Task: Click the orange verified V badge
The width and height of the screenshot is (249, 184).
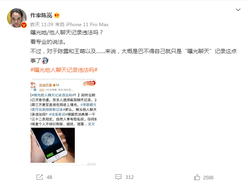Action: [24, 25]
